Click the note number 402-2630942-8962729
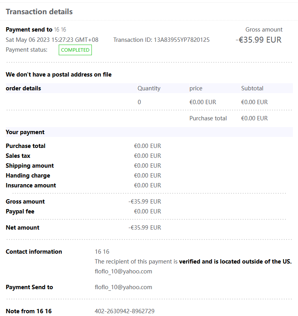 125,311
